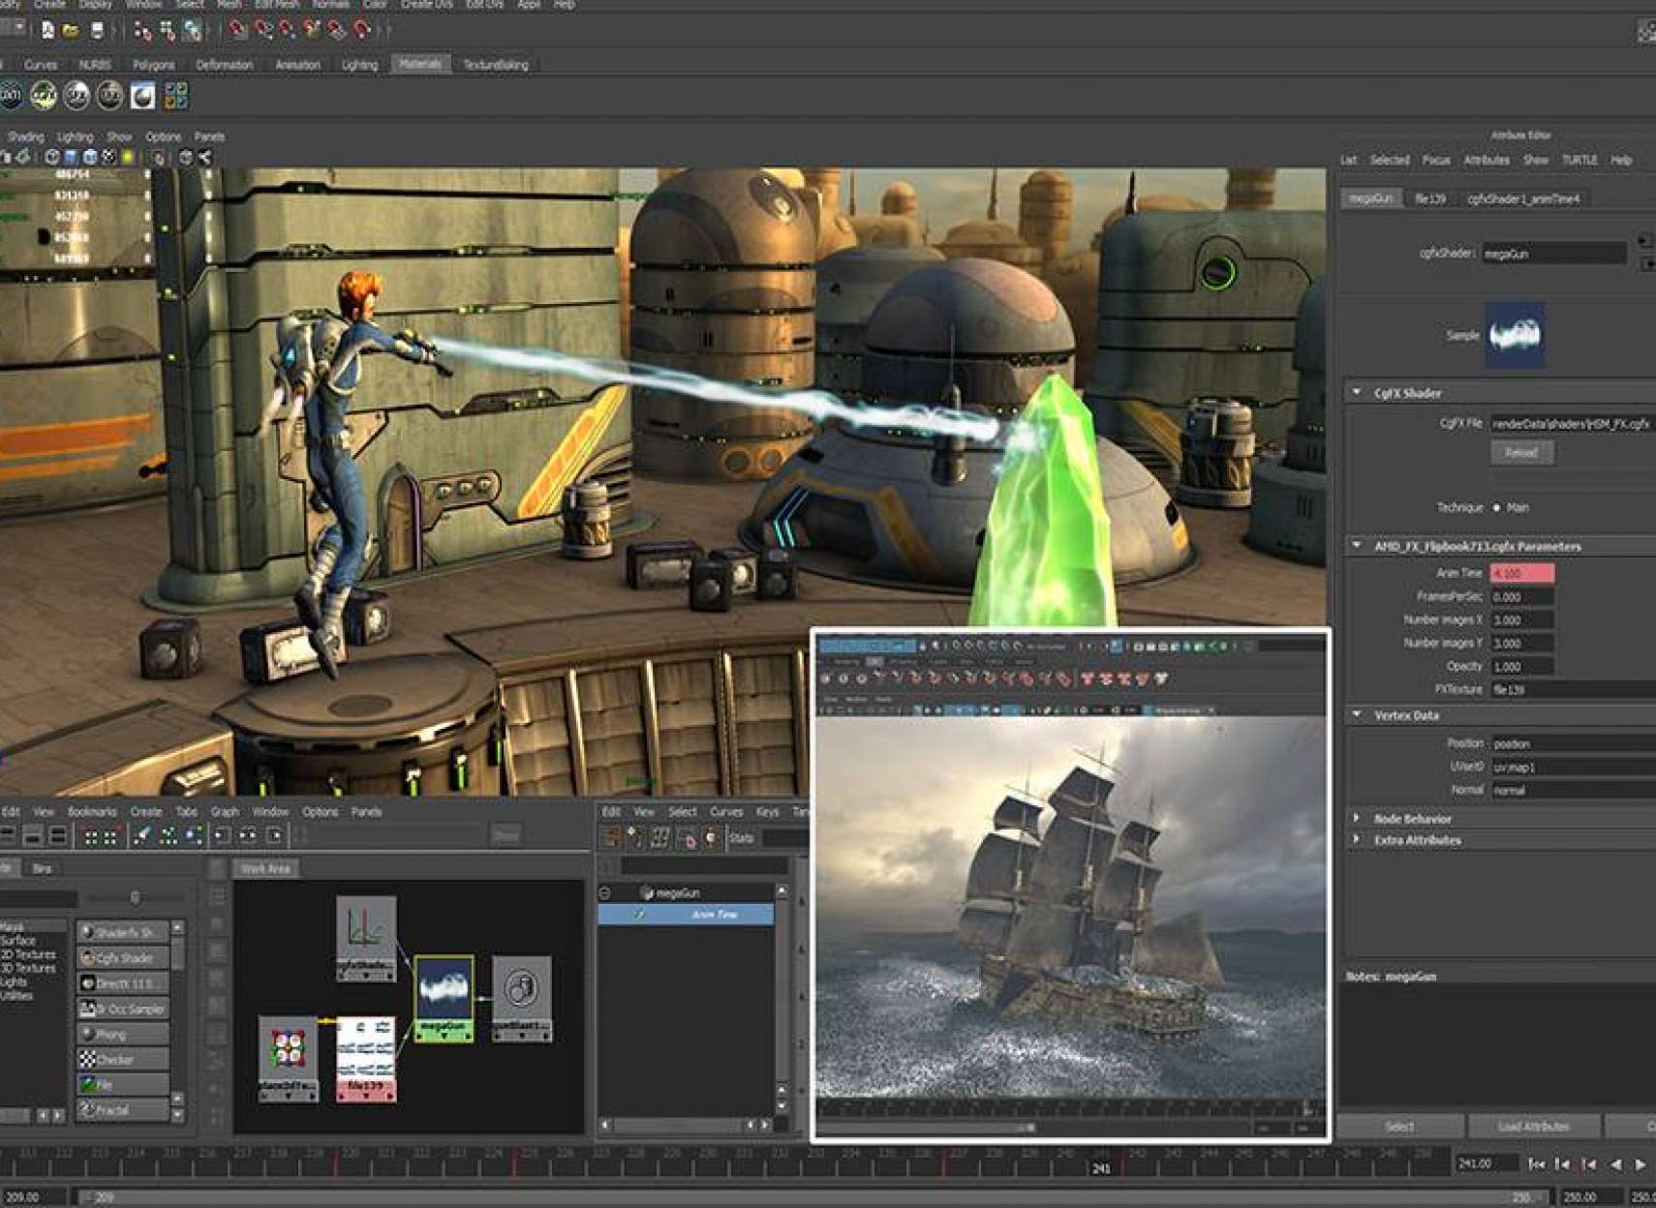Collapse the CgFX Shader section
1656x1208 pixels.
[1357, 393]
